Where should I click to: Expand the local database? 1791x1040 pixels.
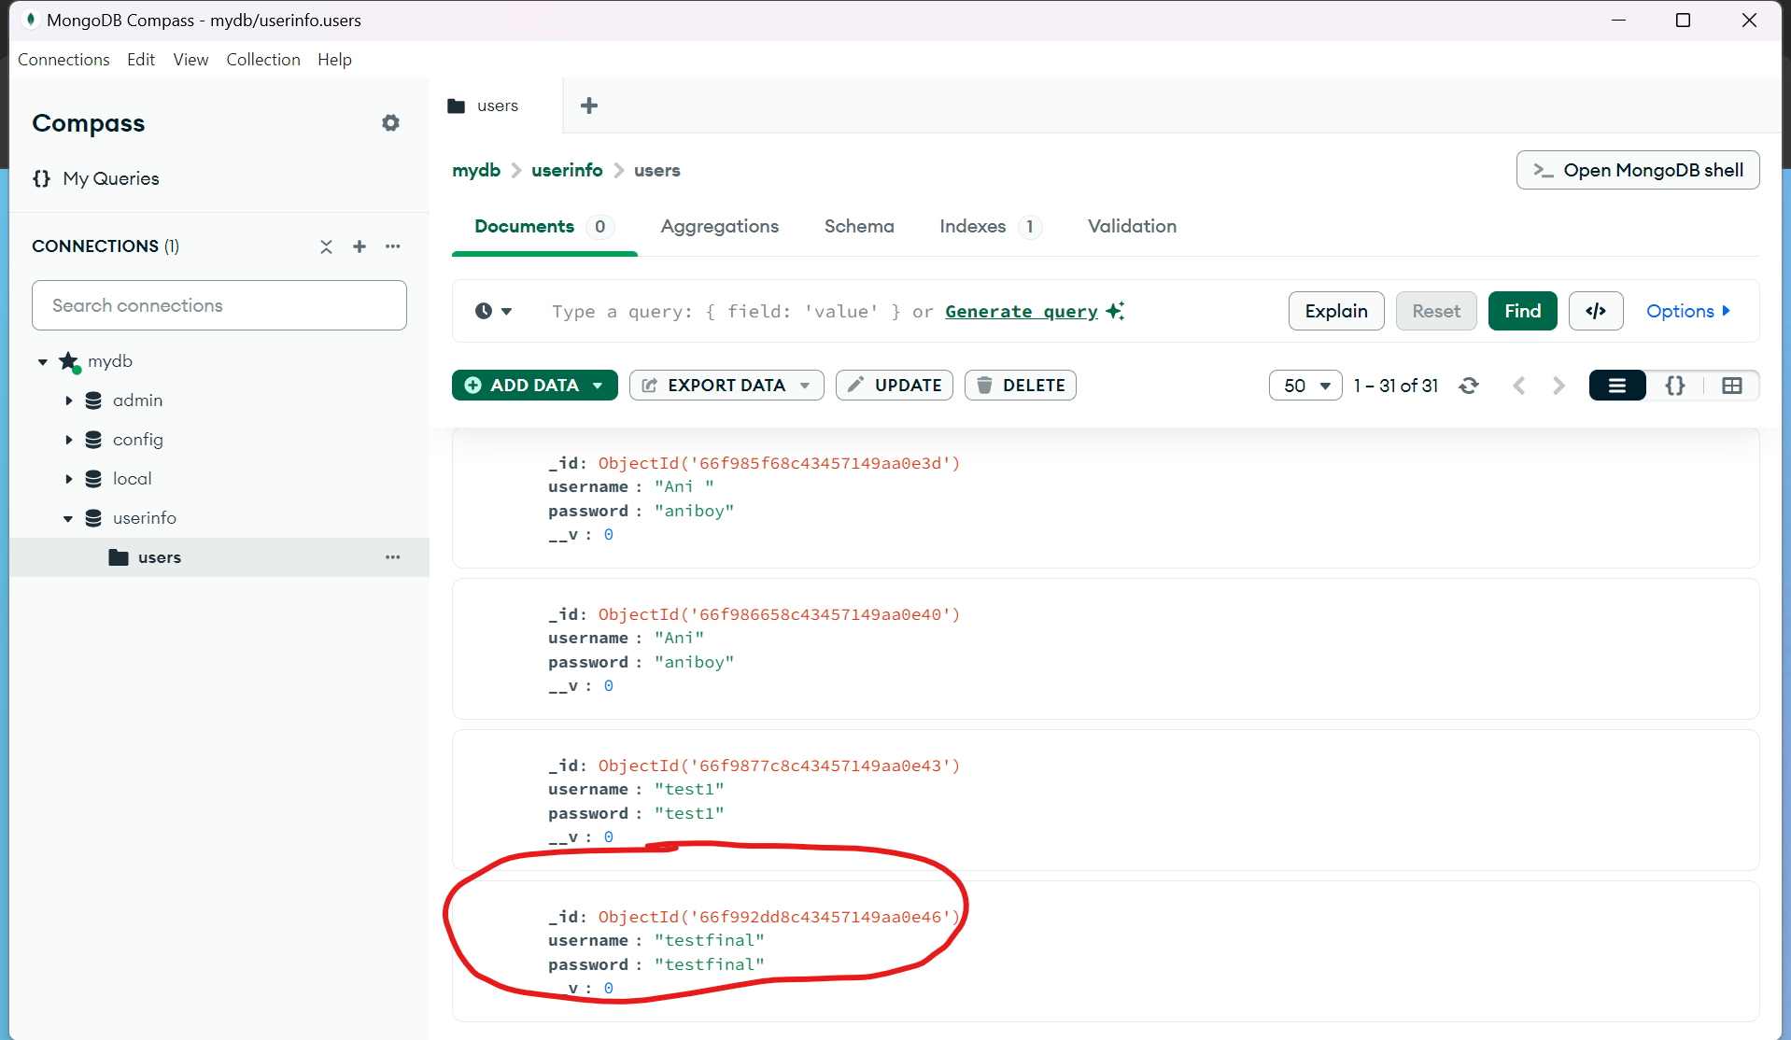pyautogui.click(x=69, y=479)
